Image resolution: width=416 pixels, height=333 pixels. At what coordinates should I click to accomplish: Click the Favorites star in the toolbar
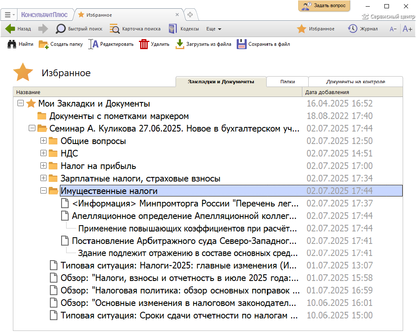pos(301,29)
